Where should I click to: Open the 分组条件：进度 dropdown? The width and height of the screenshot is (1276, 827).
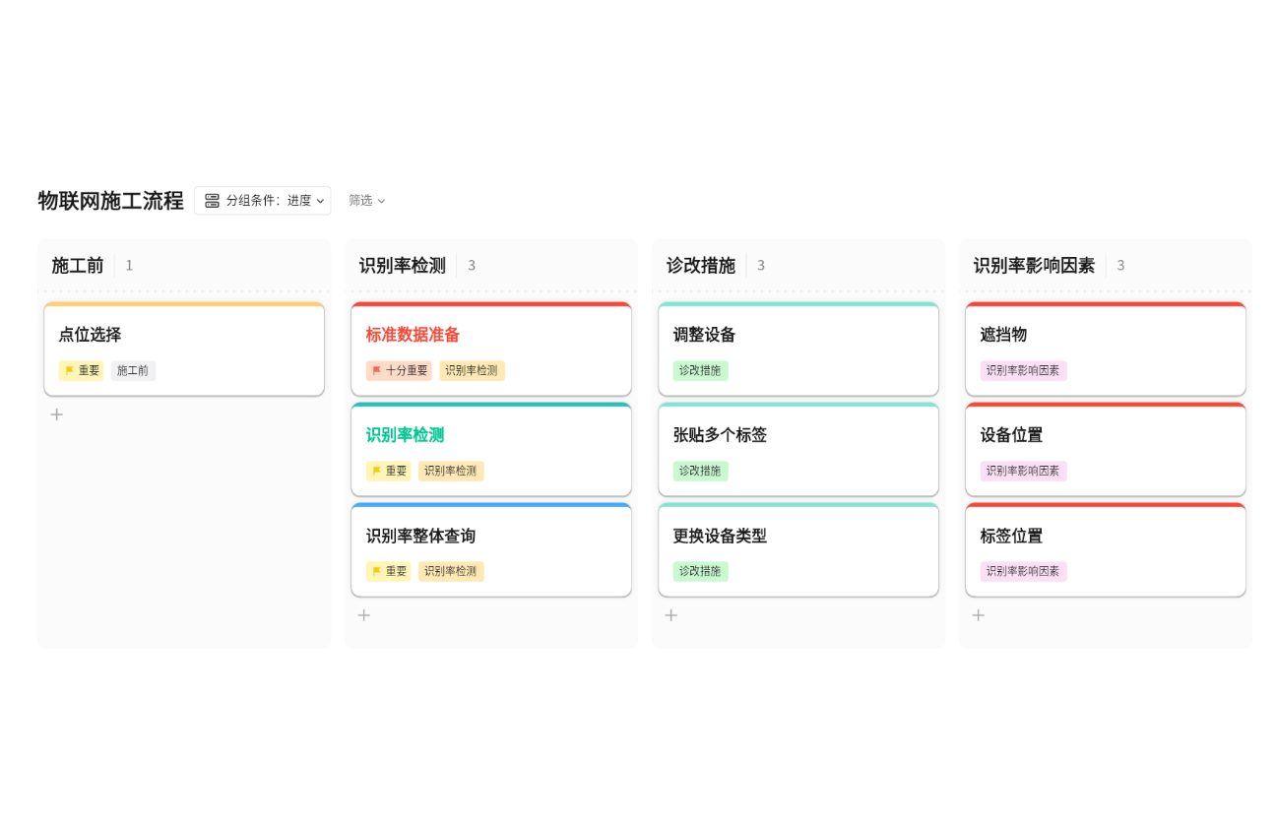tap(263, 200)
